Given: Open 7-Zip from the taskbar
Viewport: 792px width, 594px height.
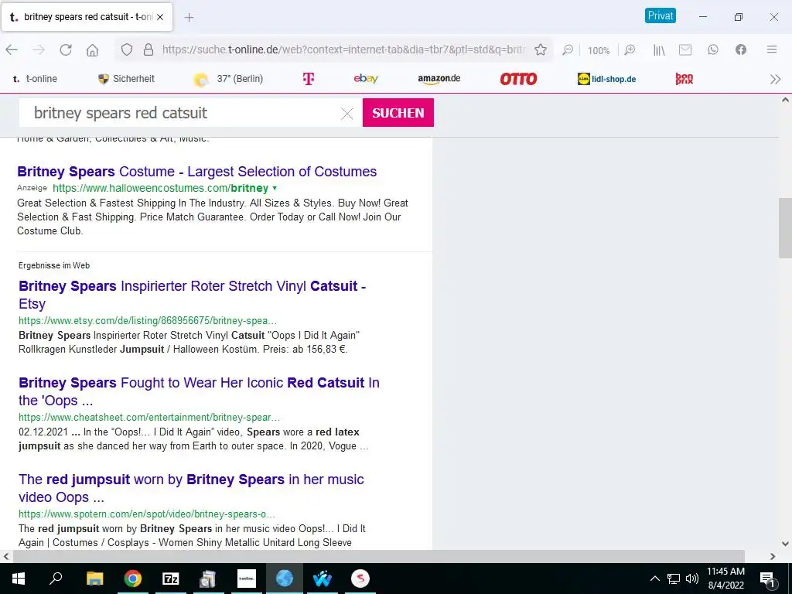Looking at the screenshot, I should pos(171,579).
